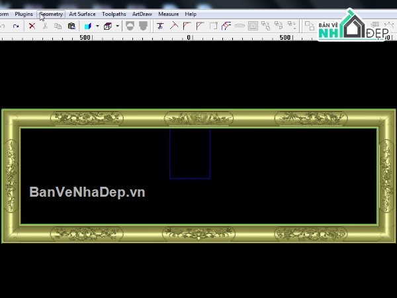Open the Art Surface menu
Image resolution: width=397 pixels, height=298 pixels.
coord(82,14)
